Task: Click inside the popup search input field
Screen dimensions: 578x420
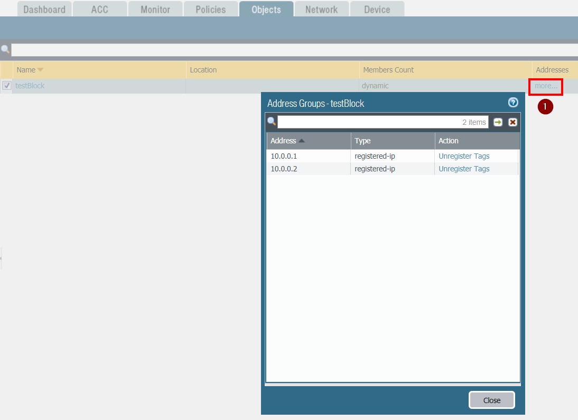Action: coord(380,122)
